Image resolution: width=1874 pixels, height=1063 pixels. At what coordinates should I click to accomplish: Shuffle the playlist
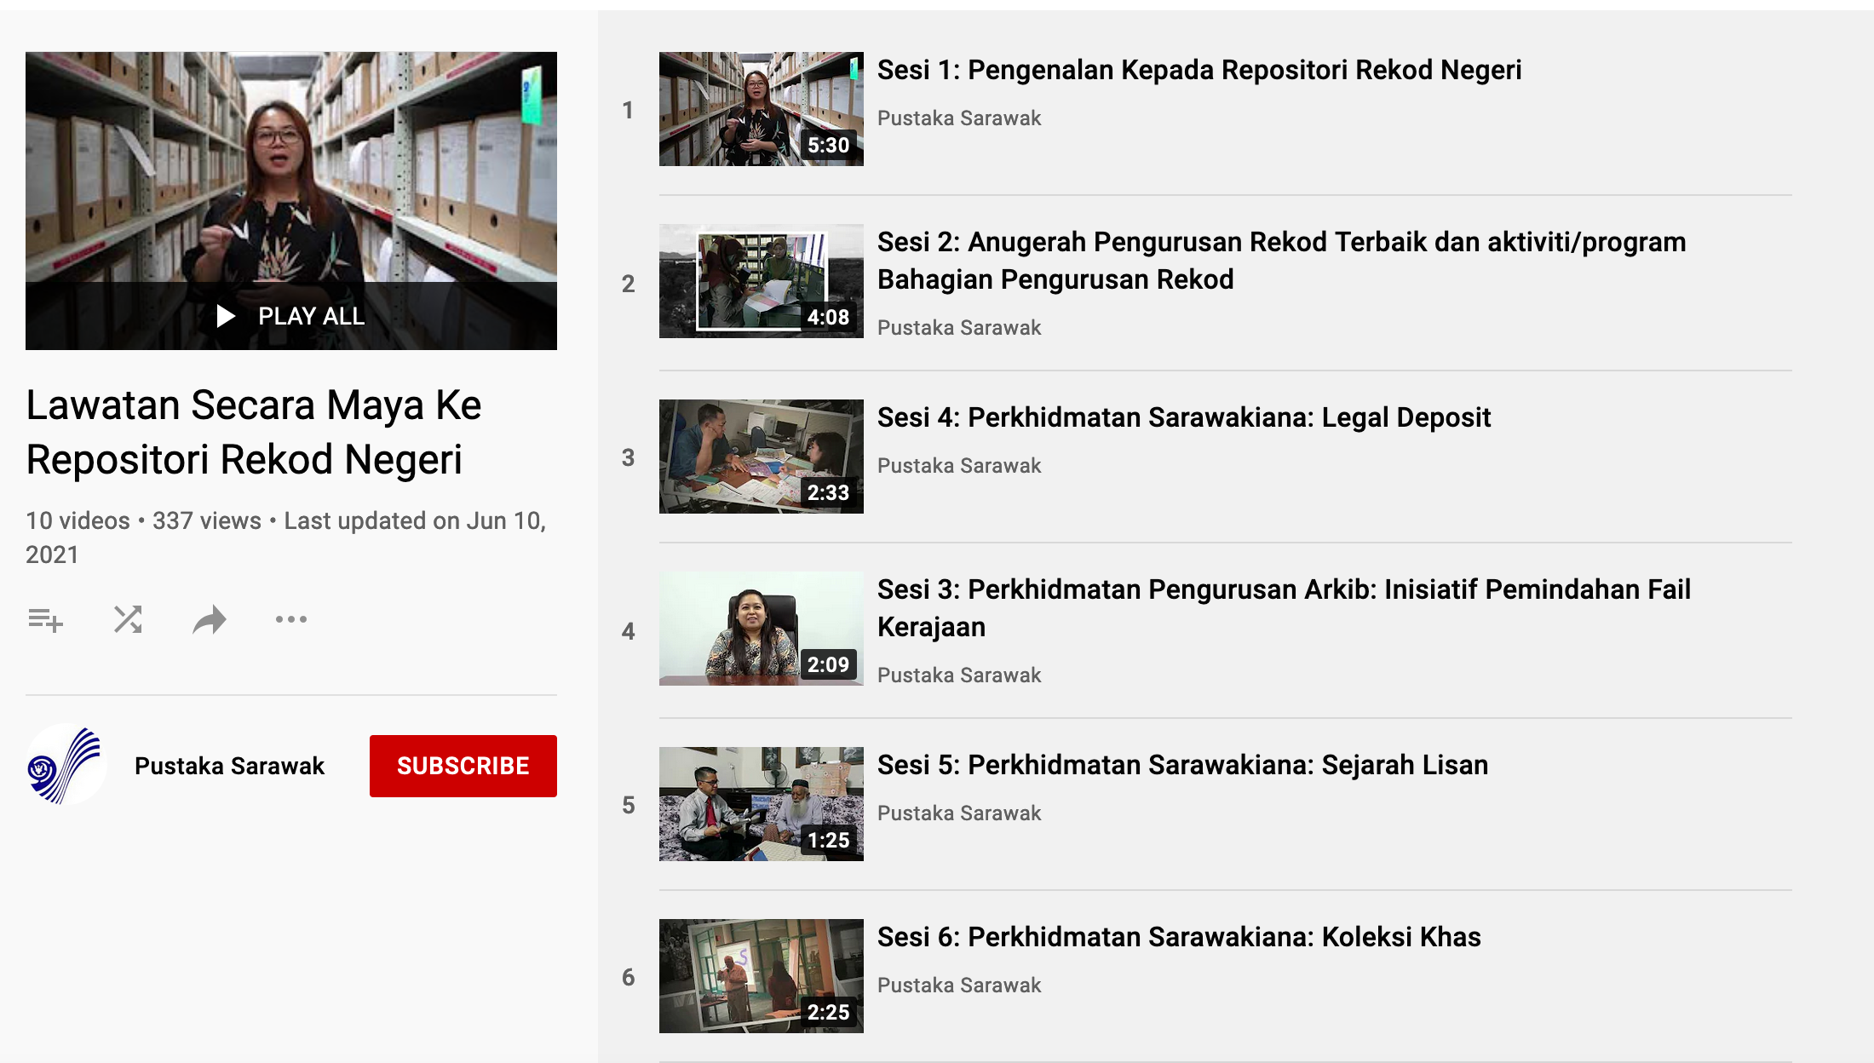(x=128, y=620)
